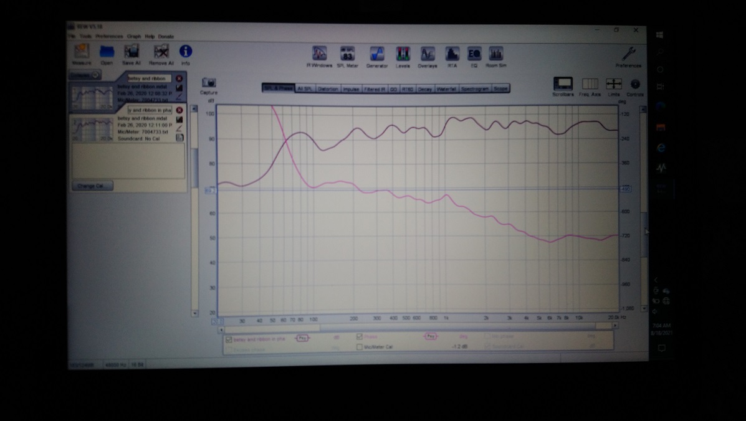Select the first measurement thumbnail
The width and height of the screenshot is (746, 421).
[x=92, y=97]
